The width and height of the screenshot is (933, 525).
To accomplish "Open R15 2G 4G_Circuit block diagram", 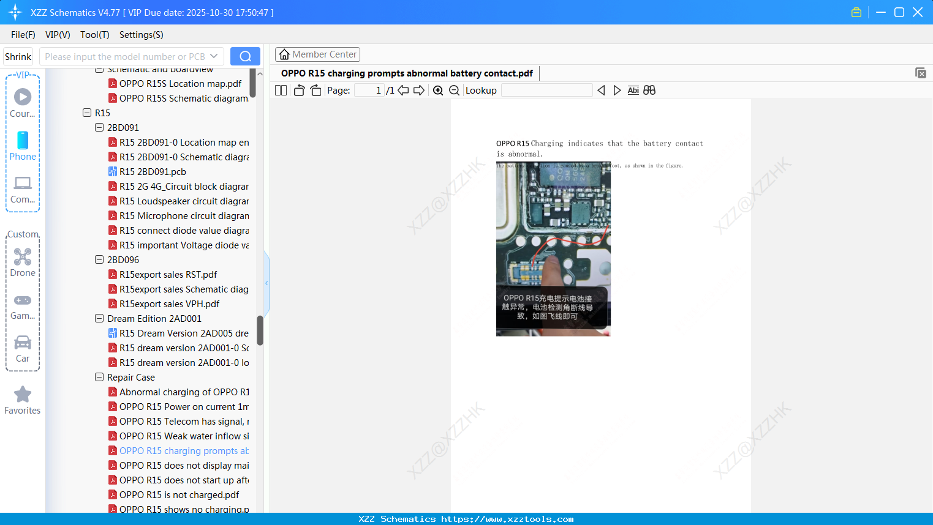I will (x=184, y=187).
